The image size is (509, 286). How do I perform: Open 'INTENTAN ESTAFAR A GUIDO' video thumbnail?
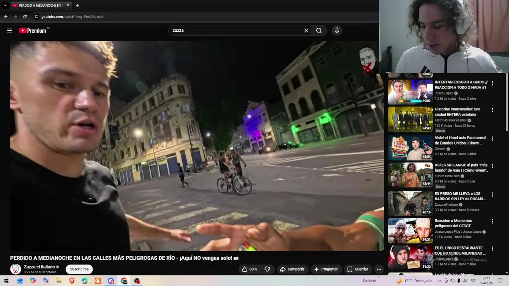pos(410,92)
